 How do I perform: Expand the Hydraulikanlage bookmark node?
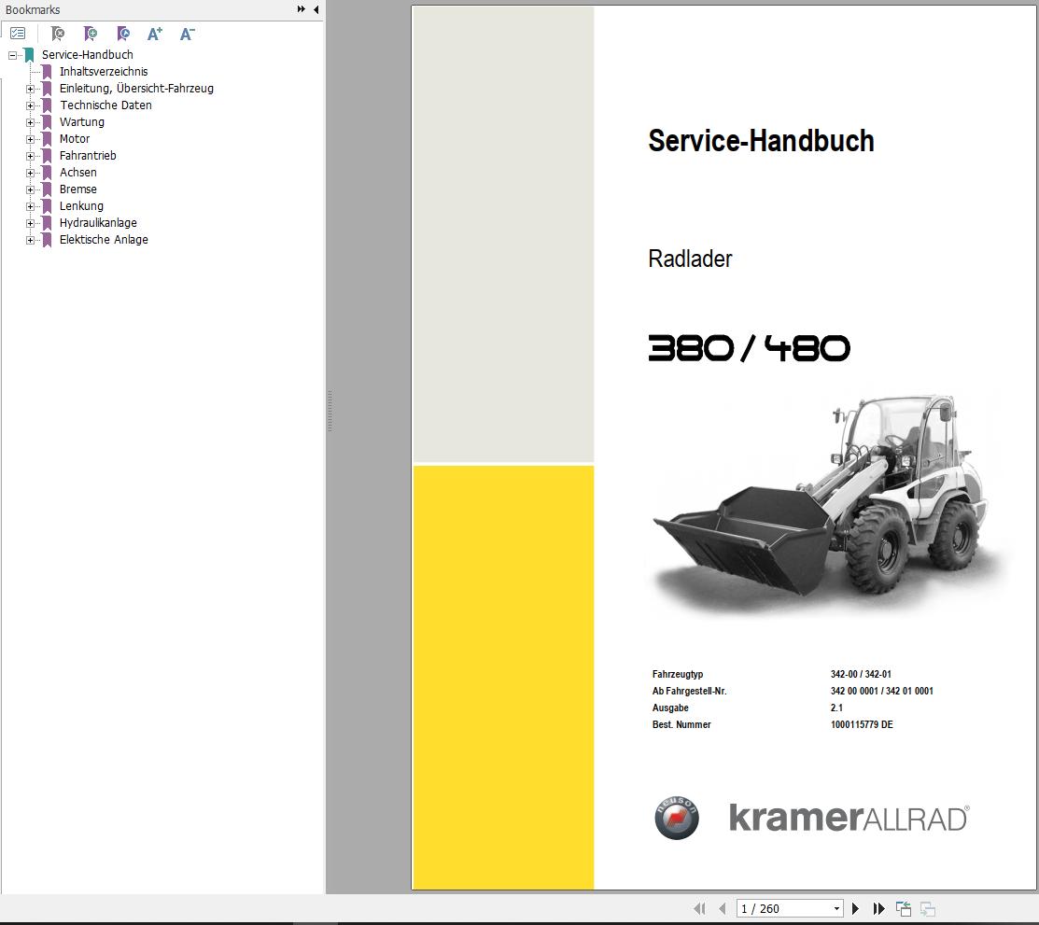coord(30,224)
